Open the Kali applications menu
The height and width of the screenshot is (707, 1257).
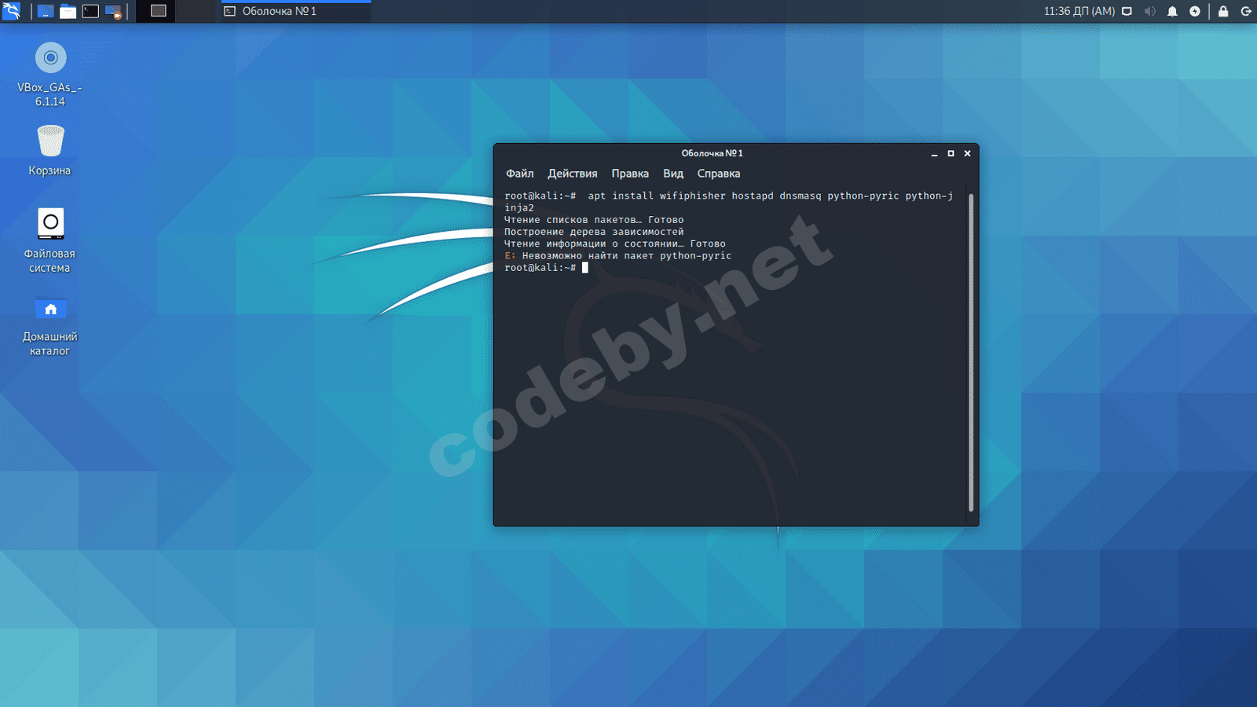(x=11, y=11)
